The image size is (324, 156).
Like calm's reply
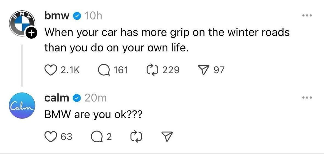[50, 136]
